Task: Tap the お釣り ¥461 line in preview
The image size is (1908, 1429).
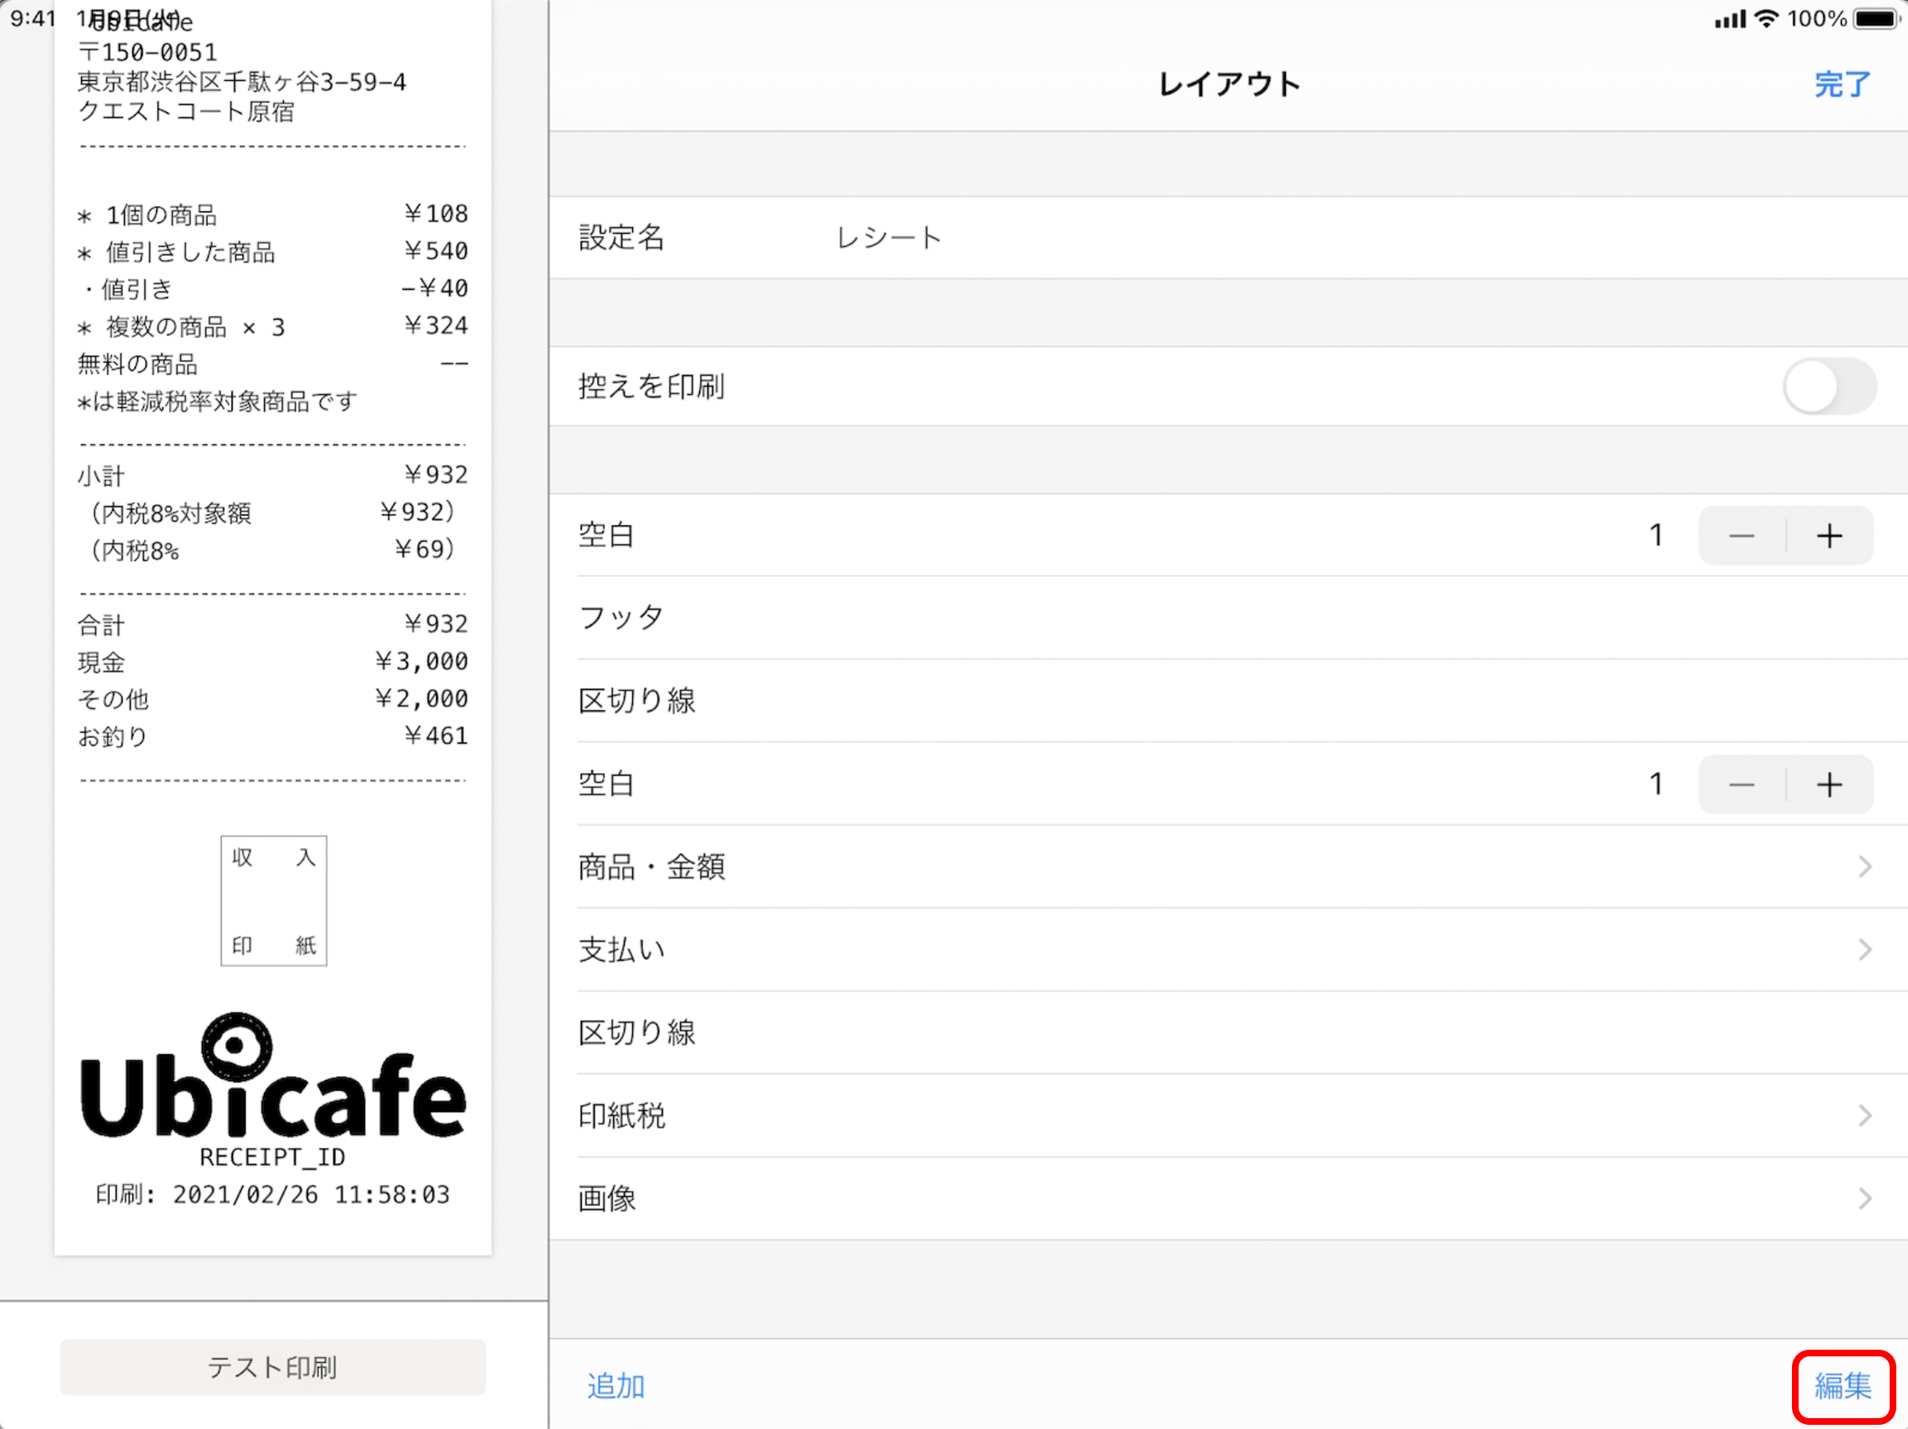Action: pos(272,735)
